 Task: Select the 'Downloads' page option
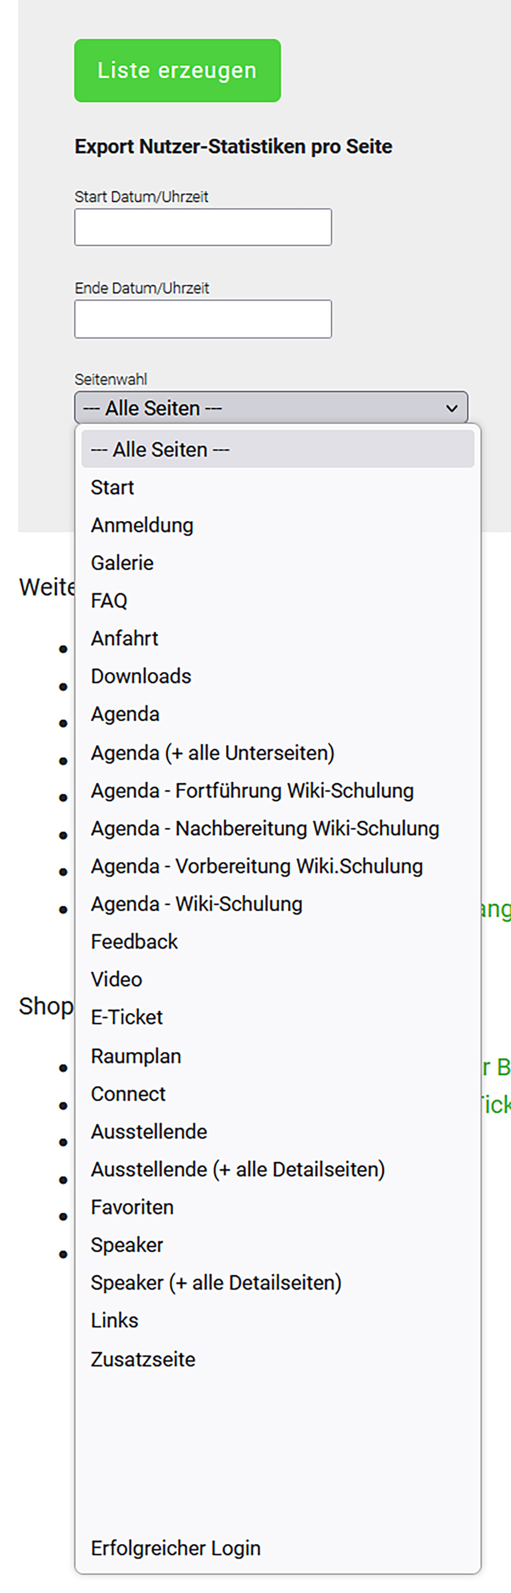[141, 676]
